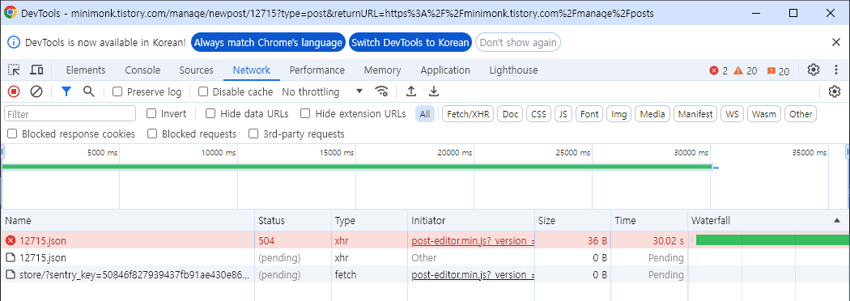Click file icon of sentry store request
The width and height of the screenshot is (850, 301).
[x=10, y=274]
